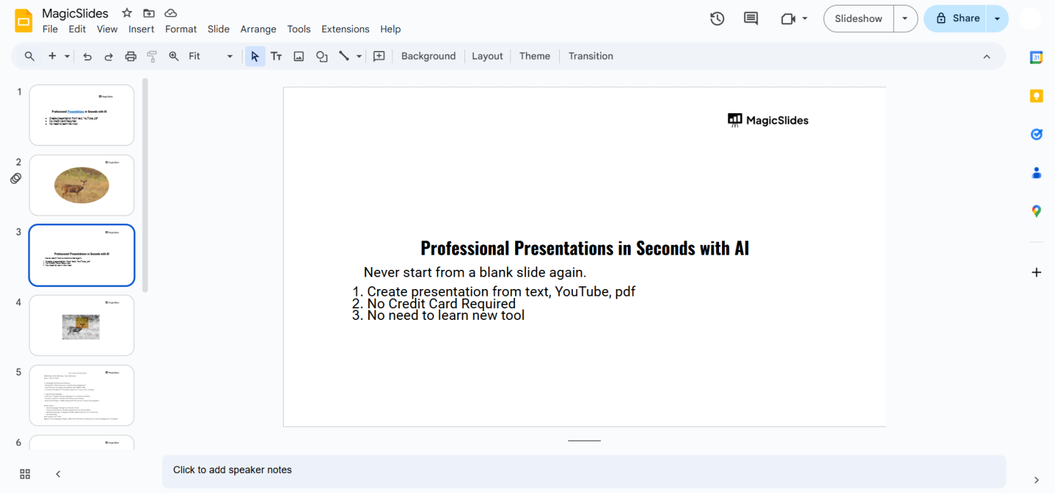Screen dimensions: 1055x493
Task: Open the Tools menu
Action: pos(299,29)
